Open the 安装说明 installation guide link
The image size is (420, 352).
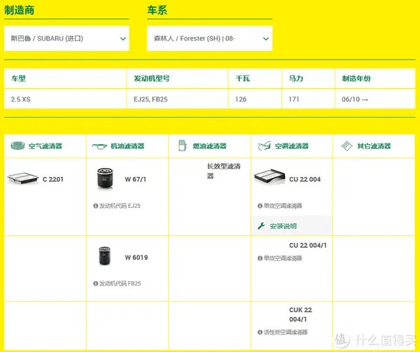[x=283, y=226]
